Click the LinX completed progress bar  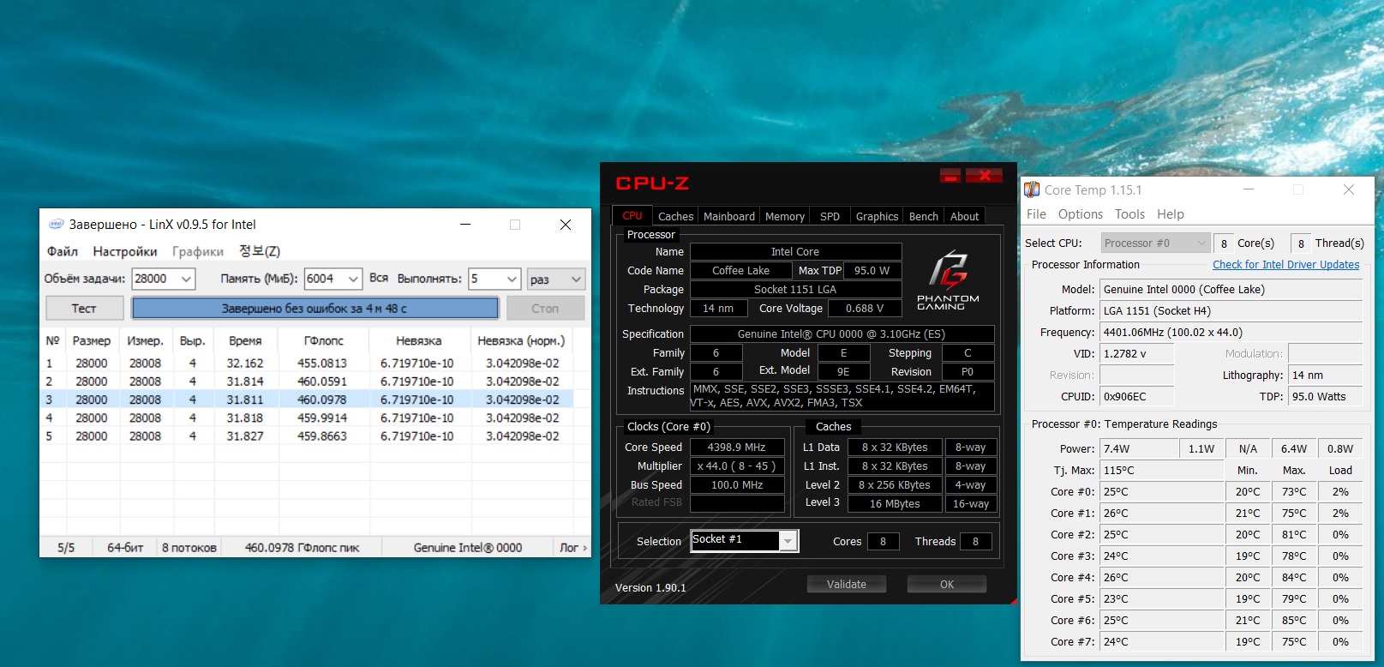[x=315, y=308]
